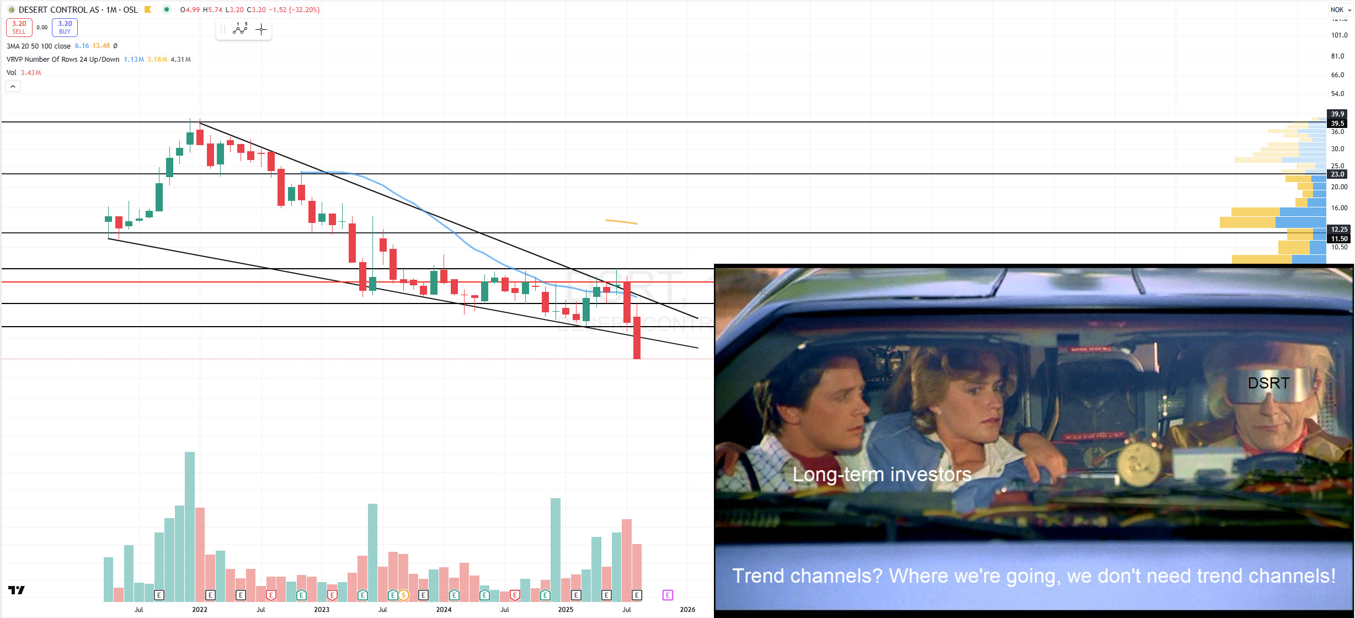
Task: Click the 3.20 SELL button
Action: pyautogui.click(x=19, y=27)
